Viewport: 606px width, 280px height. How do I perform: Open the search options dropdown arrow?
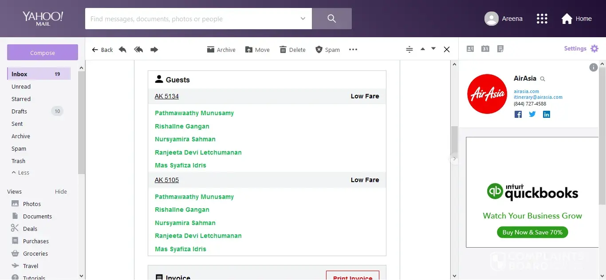(x=303, y=19)
